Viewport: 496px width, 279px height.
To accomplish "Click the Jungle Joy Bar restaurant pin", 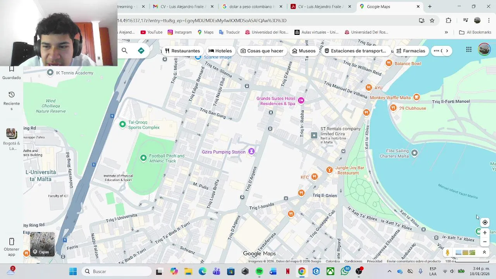I will (x=329, y=170).
